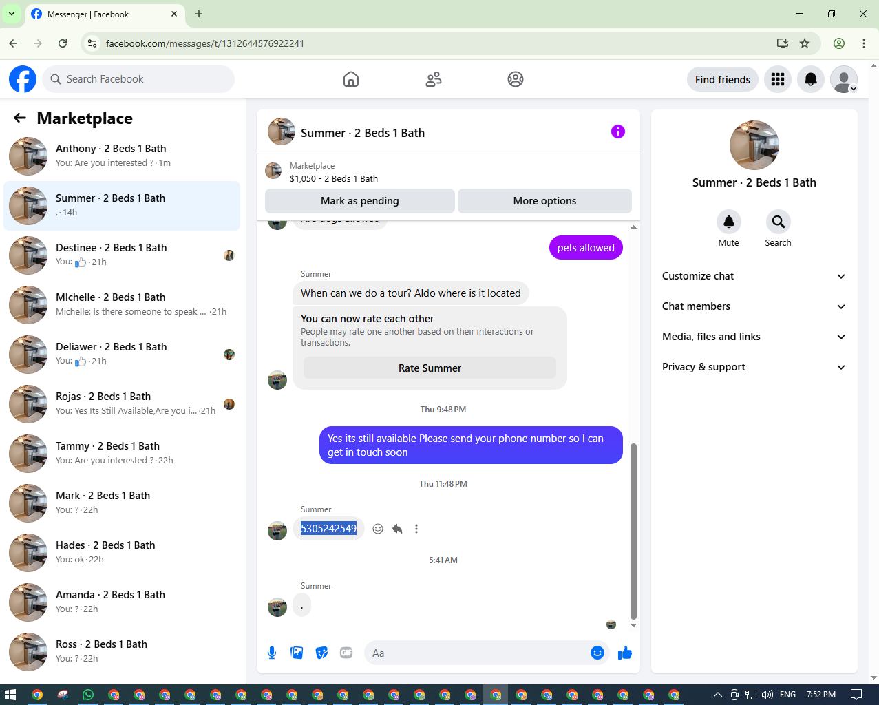
Task: Click Mark as pending button
Action: (360, 201)
